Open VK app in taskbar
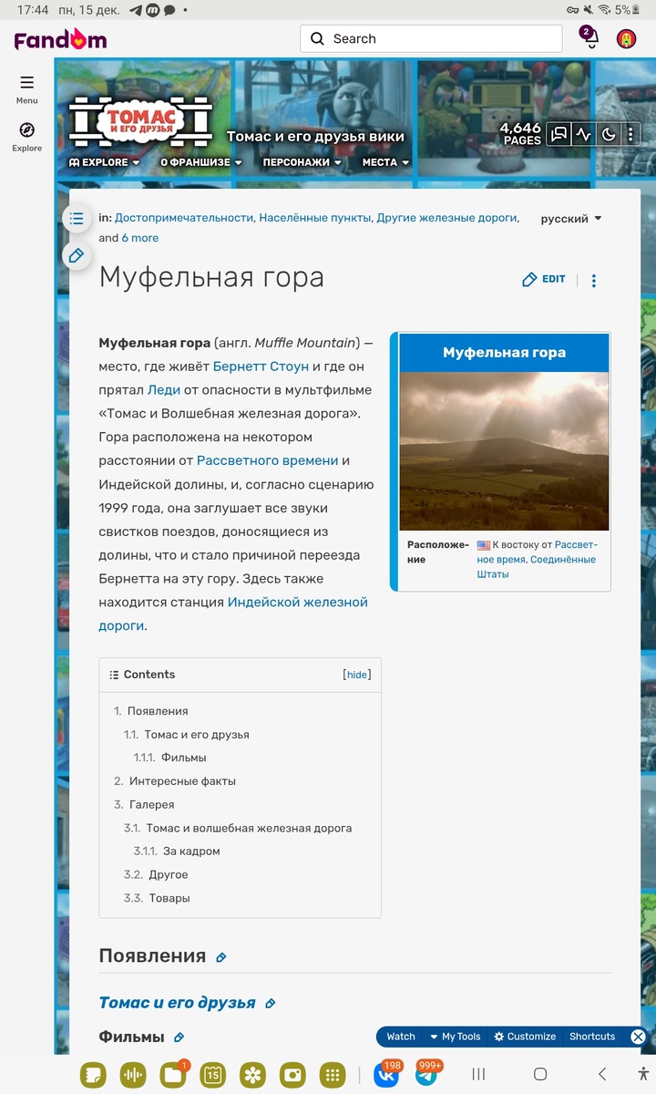 point(386,1075)
